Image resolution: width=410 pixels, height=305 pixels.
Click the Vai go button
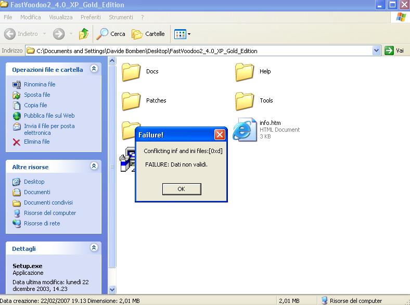click(394, 50)
